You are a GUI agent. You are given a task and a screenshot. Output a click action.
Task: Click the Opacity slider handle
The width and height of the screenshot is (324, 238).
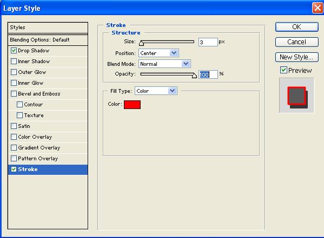point(194,76)
